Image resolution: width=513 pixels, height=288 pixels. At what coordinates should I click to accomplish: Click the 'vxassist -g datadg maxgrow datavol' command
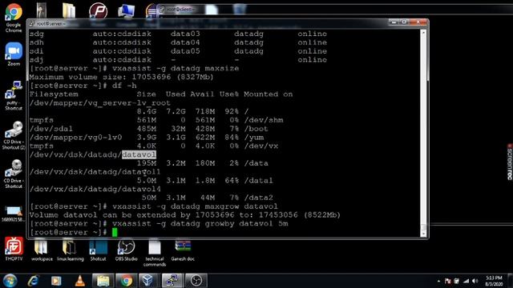[x=154, y=206]
